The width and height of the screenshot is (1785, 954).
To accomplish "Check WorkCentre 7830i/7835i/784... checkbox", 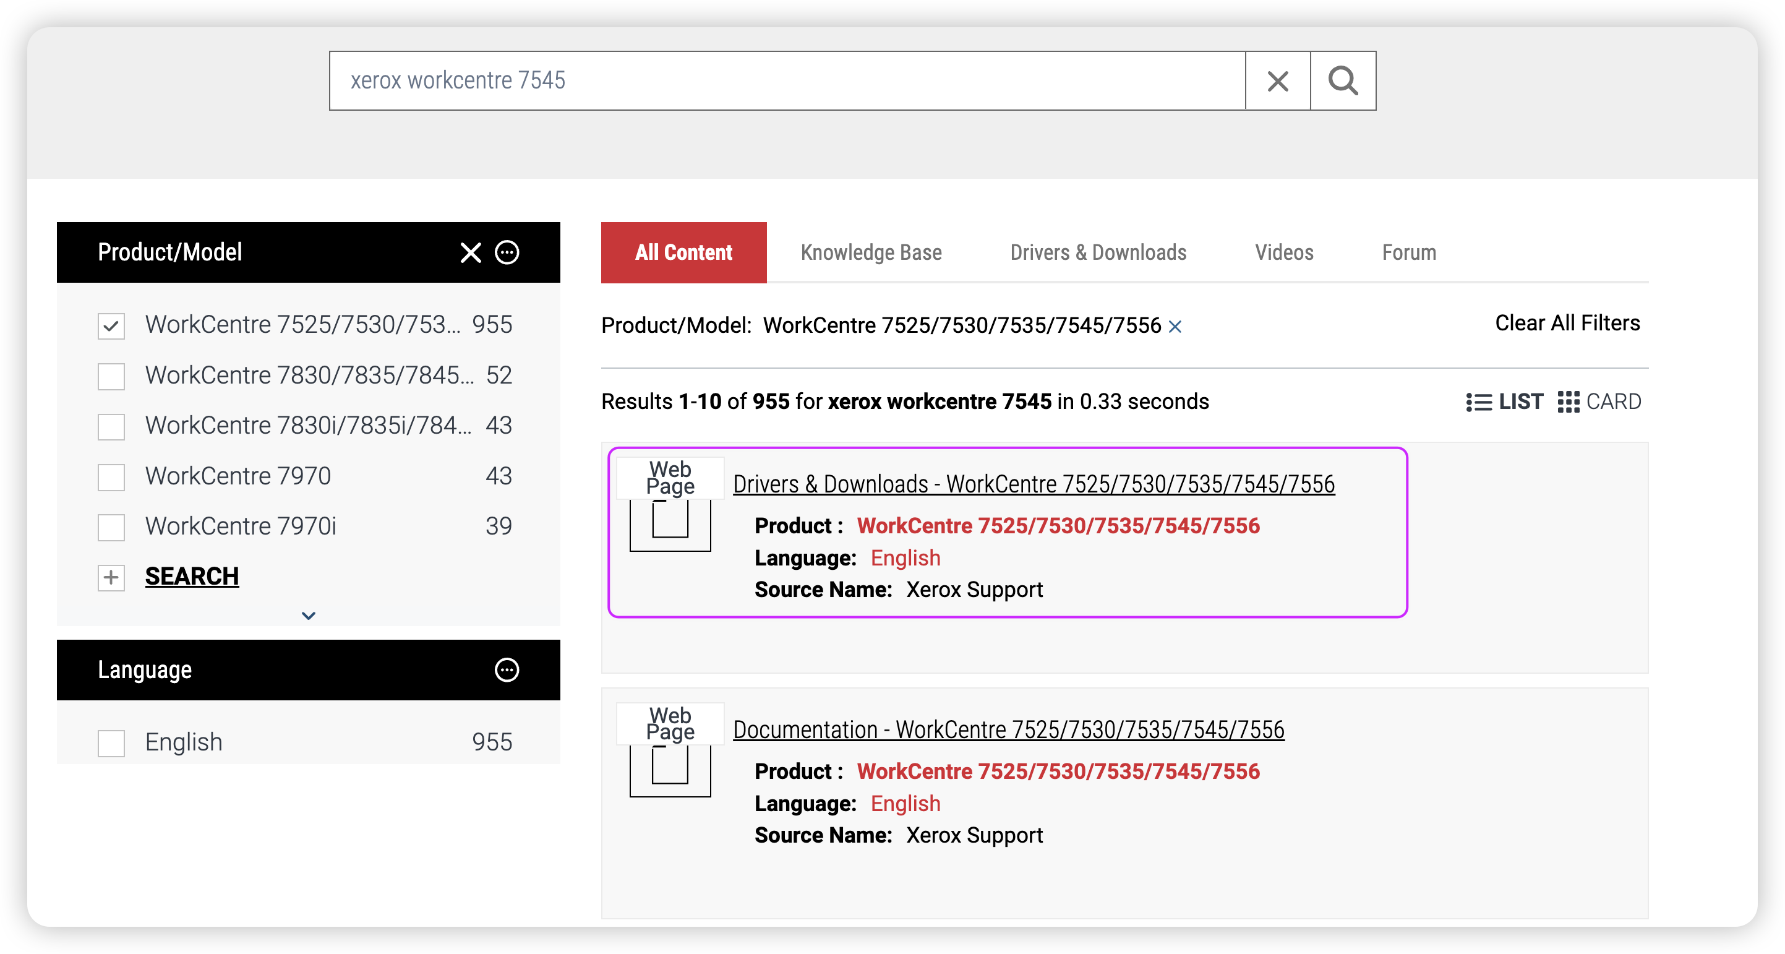I will pyautogui.click(x=111, y=426).
